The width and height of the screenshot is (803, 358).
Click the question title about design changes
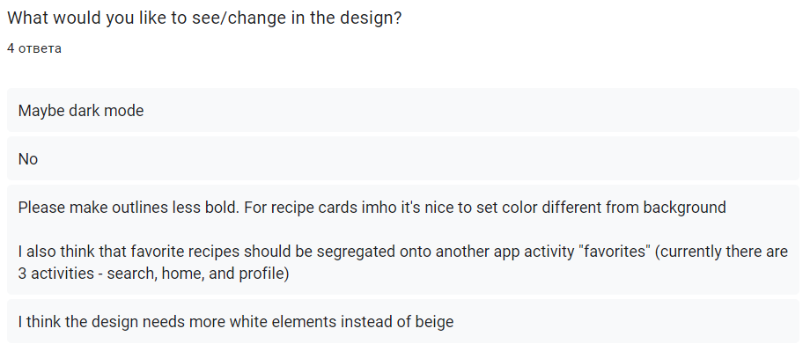[204, 18]
